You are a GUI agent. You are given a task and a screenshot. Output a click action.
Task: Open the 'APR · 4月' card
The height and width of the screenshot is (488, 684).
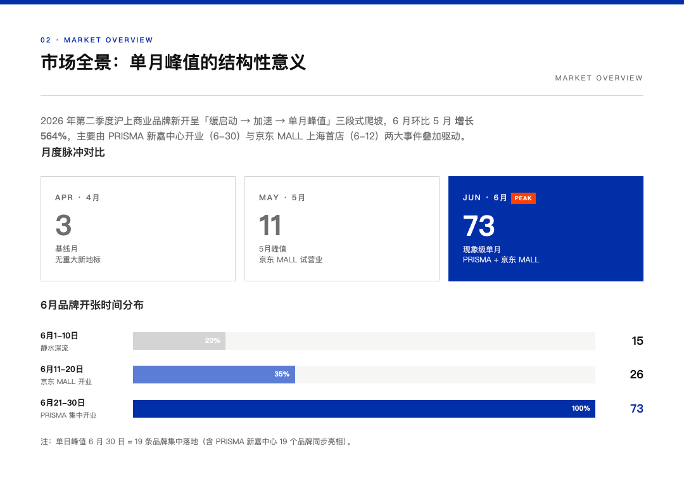(x=138, y=229)
